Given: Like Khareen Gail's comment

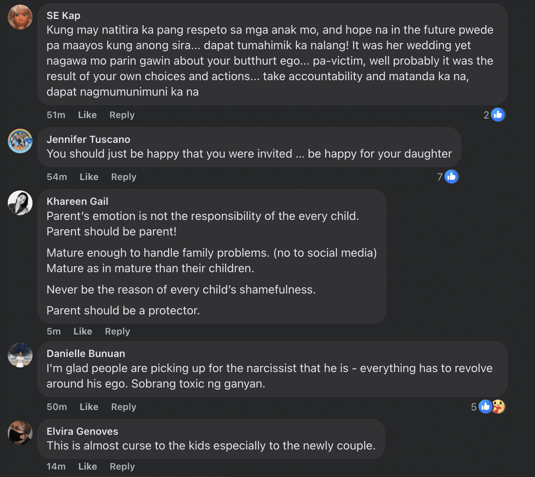Looking at the screenshot, I should point(83,331).
